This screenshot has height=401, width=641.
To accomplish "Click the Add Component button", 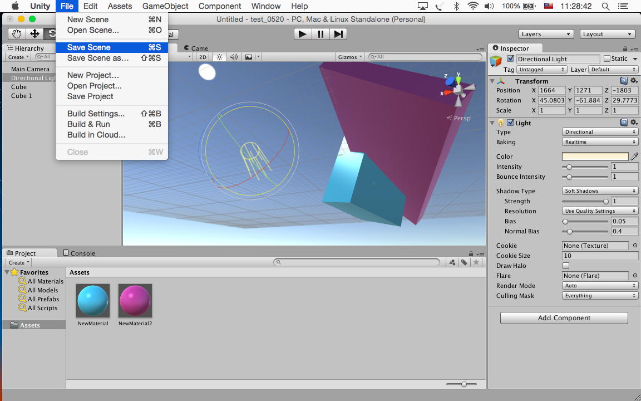I will [x=564, y=318].
